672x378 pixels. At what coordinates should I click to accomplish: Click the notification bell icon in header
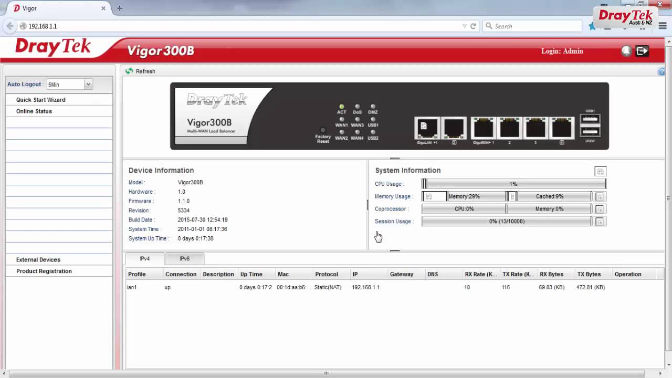click(x=626, y=51)
